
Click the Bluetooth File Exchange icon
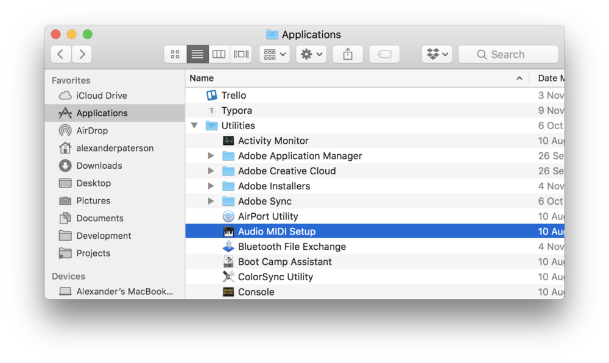pyautogui.click(x=228, y=247)
